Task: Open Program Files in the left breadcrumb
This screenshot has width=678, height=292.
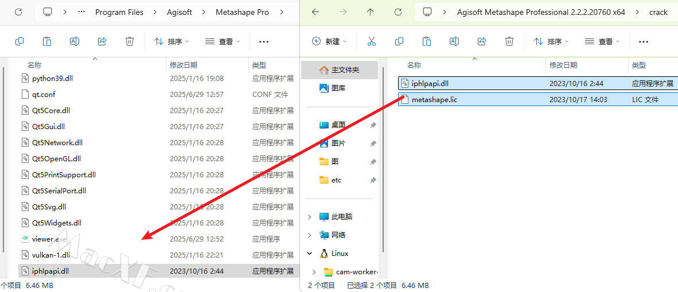Action: point(119,12)
